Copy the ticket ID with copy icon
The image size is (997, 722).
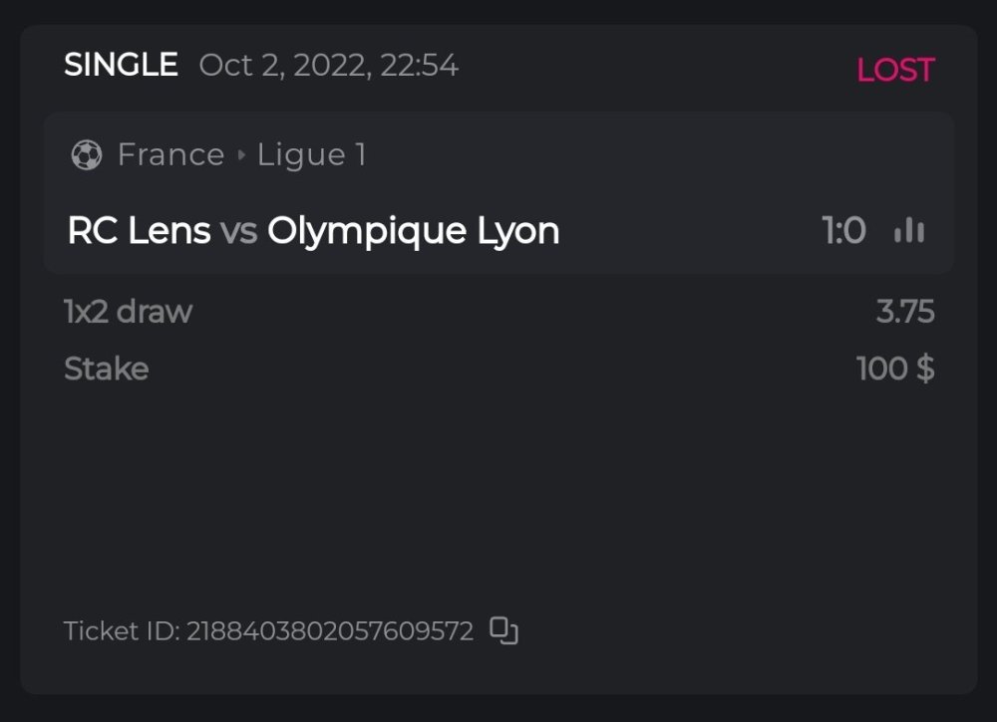tap(504, 630)
